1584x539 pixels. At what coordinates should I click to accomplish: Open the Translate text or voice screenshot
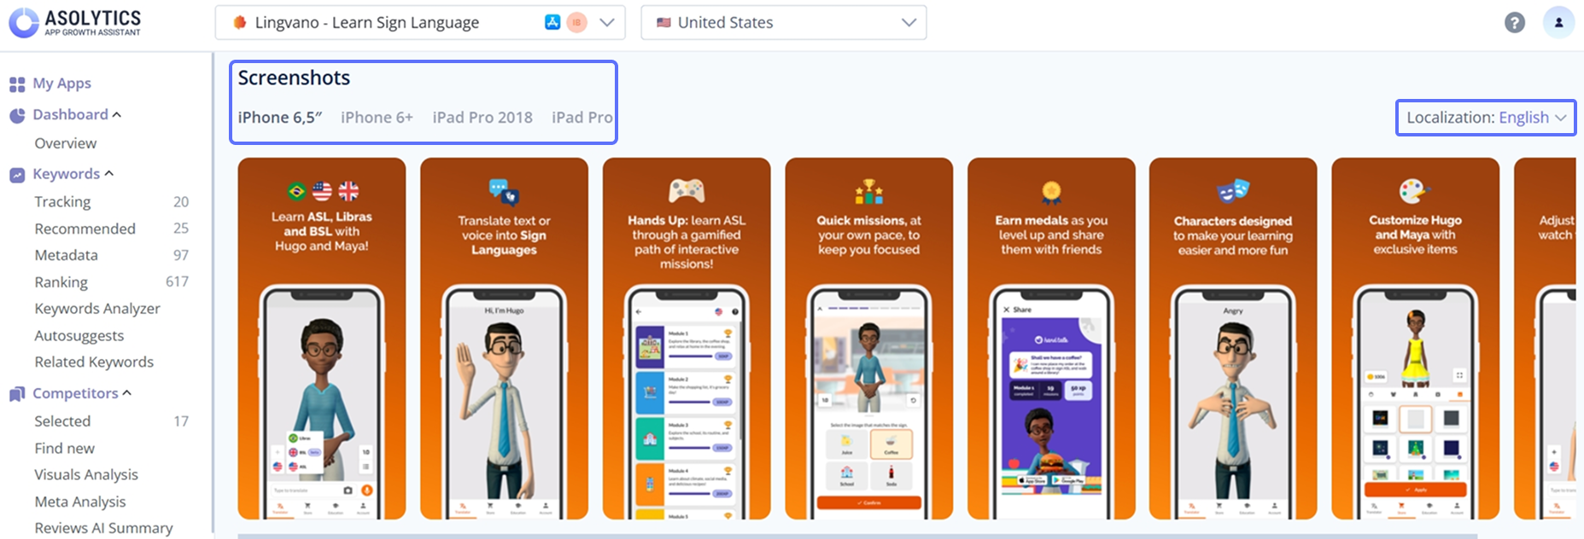[x=504, y=339]
